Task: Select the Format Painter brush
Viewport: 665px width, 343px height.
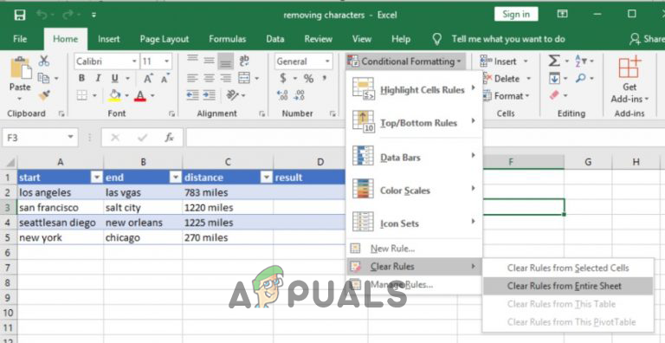Action: point(43,95)
